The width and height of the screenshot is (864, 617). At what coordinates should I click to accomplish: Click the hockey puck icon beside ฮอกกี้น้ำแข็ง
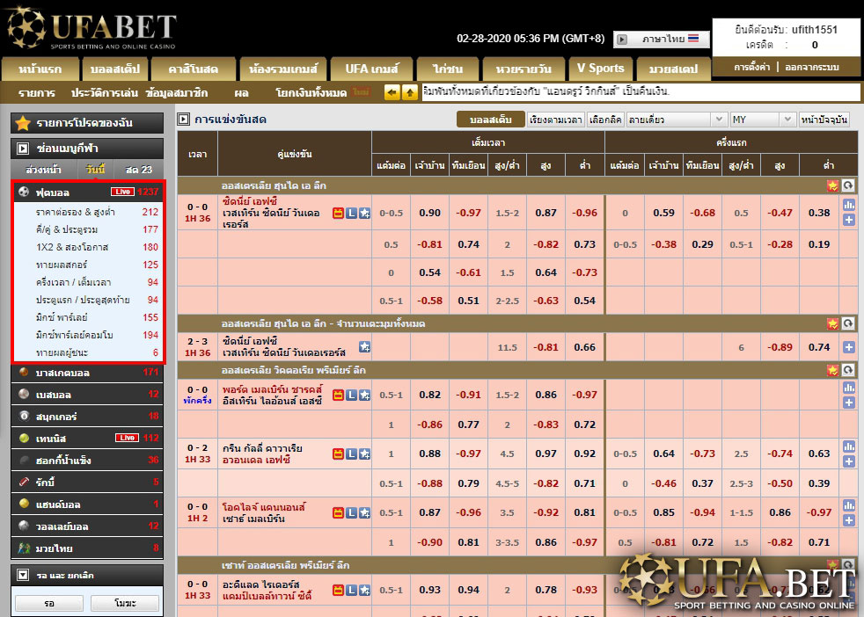(24, 461)
